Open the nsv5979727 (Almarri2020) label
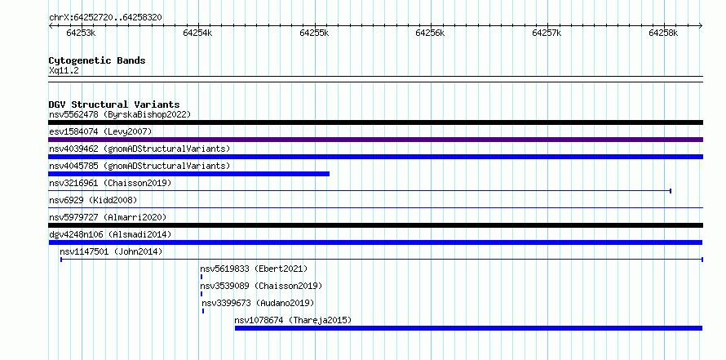Viewport: 726px width, 360px height. pyautogui.click(x=108, y=217)
